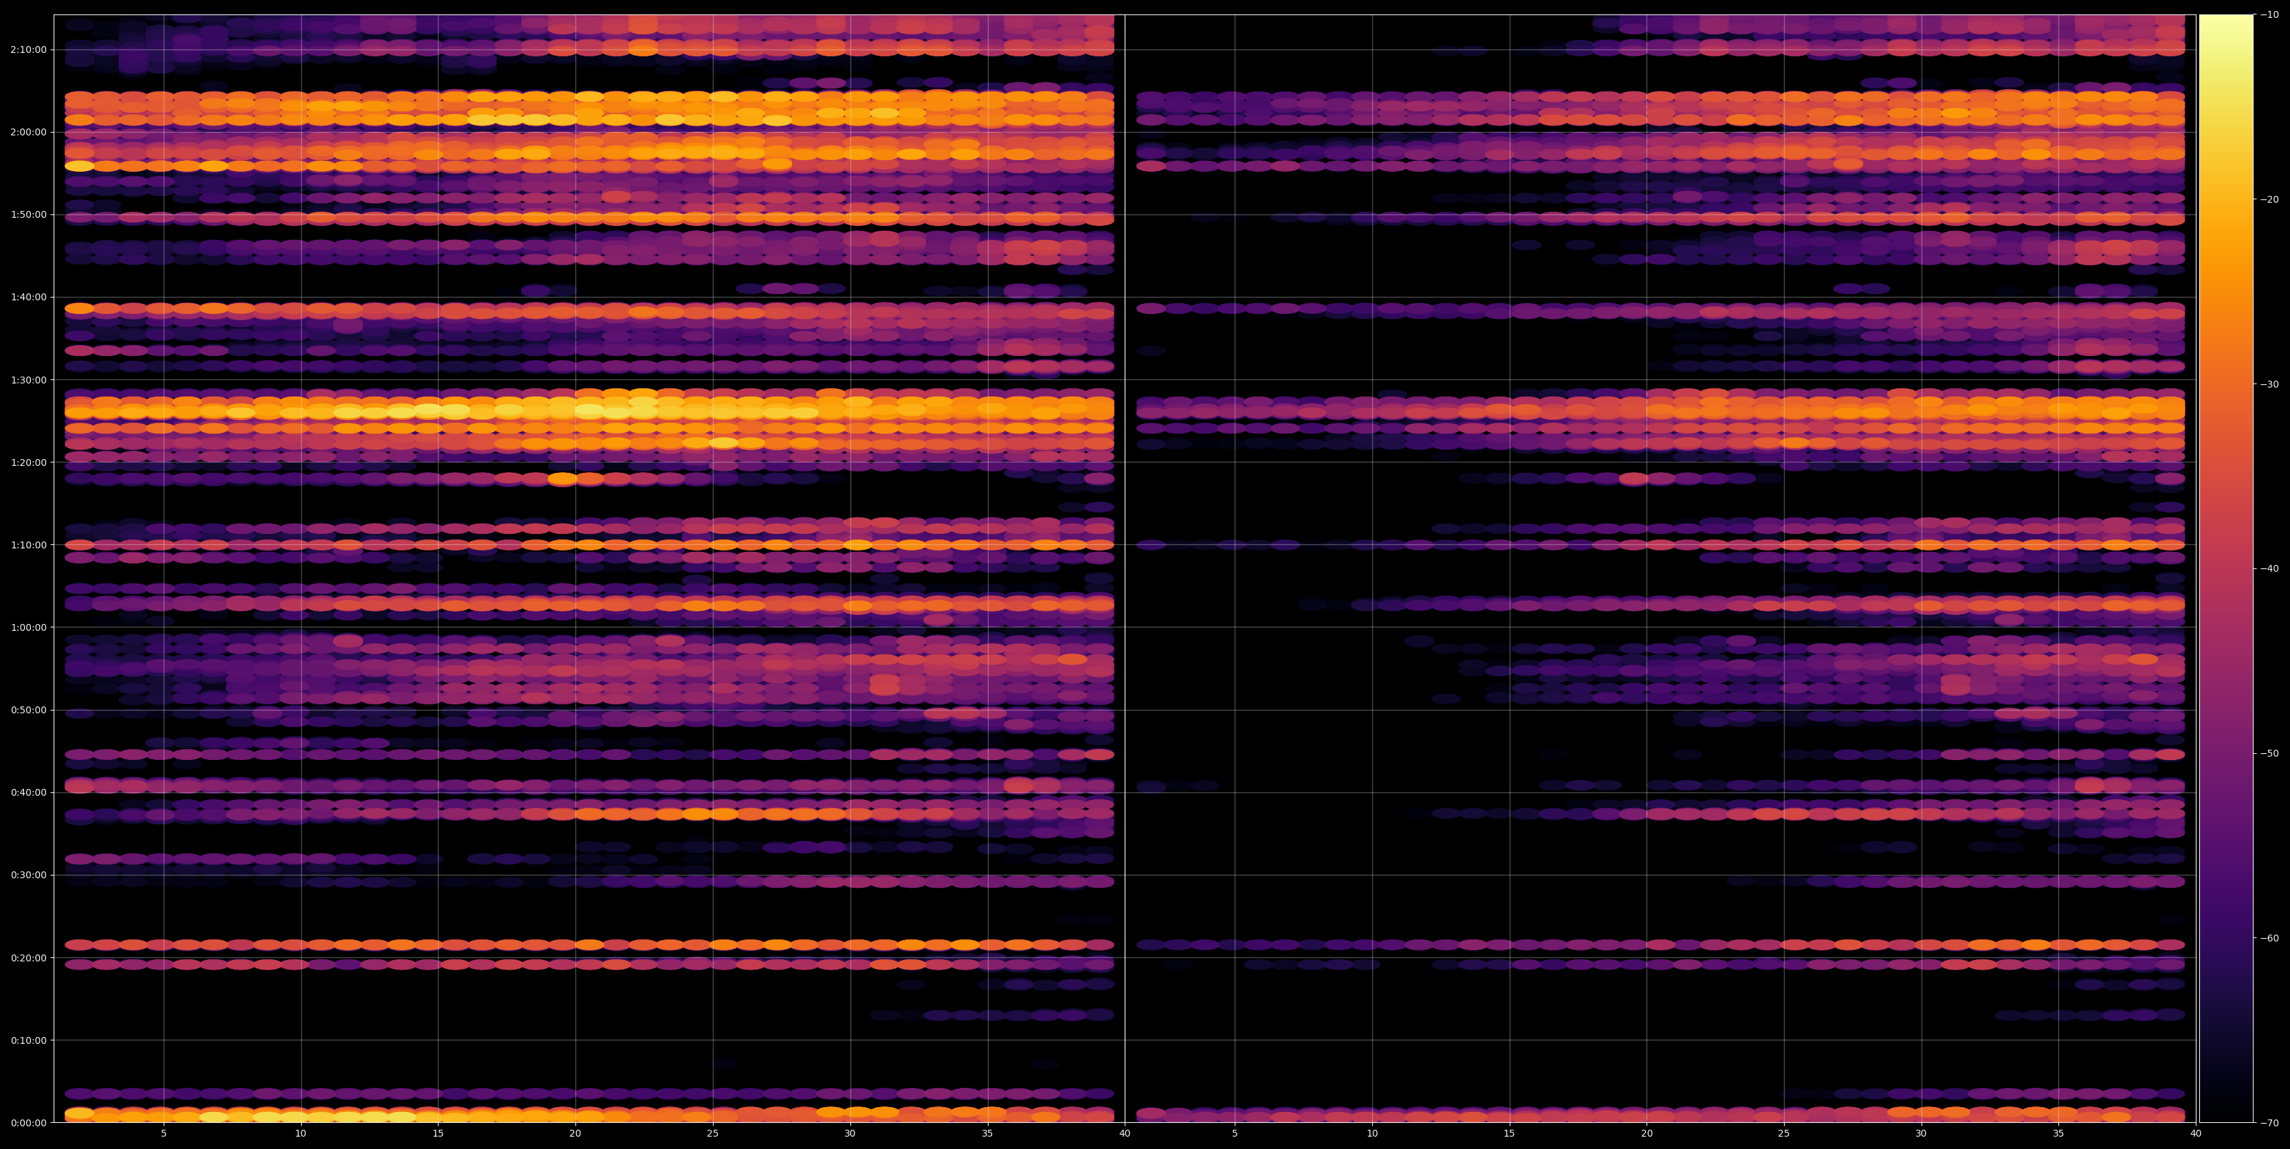The height and width of the screenshot is (1149, 2290).
Task: Select the 2:00:00 time axis label
Action: pos(28,131)
